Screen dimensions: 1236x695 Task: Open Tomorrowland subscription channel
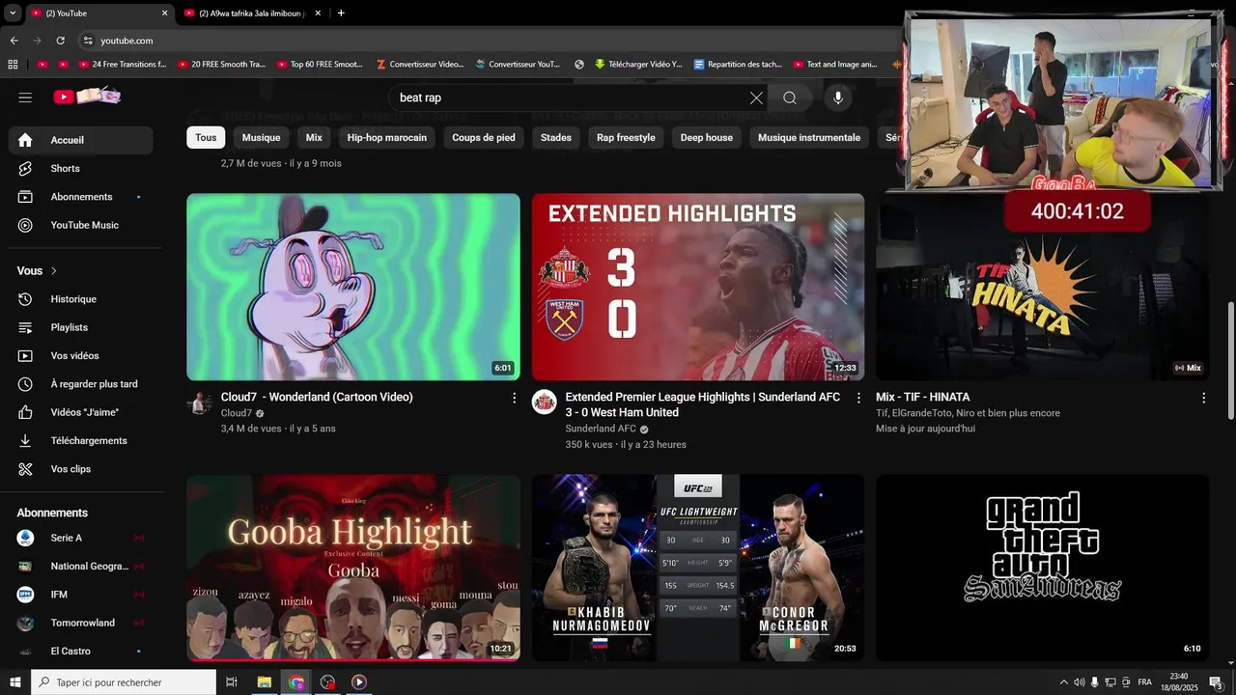coord(81,623)
